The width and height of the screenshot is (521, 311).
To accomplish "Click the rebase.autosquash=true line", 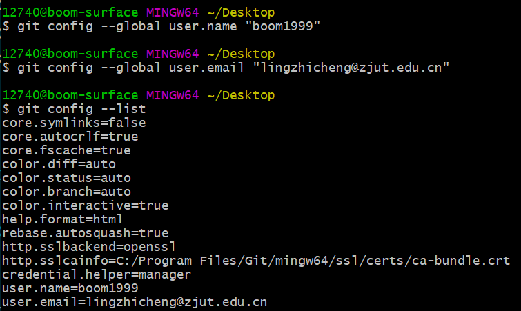I will [x=85, y=233].
